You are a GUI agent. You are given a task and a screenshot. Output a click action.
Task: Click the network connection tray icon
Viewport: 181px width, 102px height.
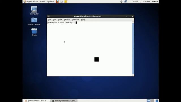(126, 1)
